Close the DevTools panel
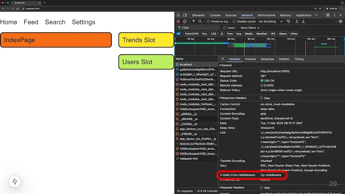 (341, 15)
